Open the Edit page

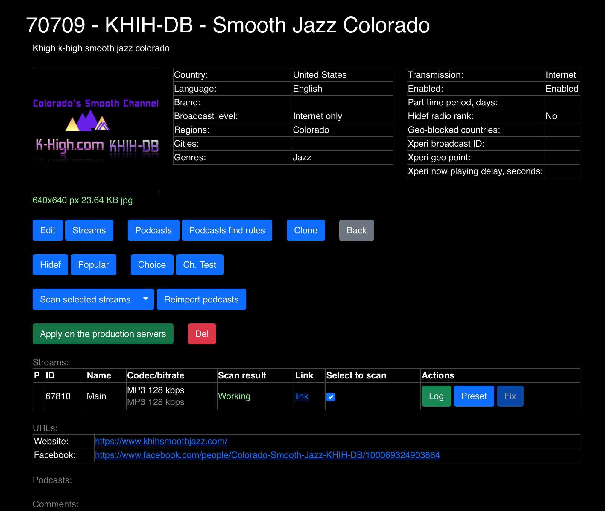(x=48, y=230)
